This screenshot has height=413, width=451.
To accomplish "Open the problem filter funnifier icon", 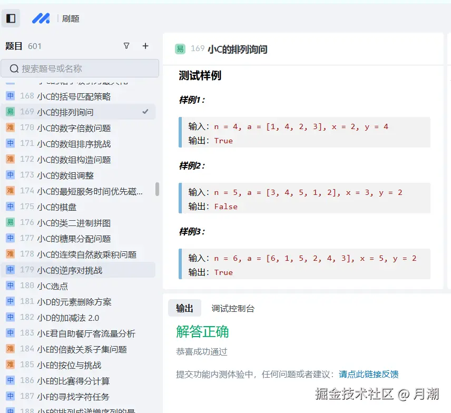I will [x=126, y=46].
